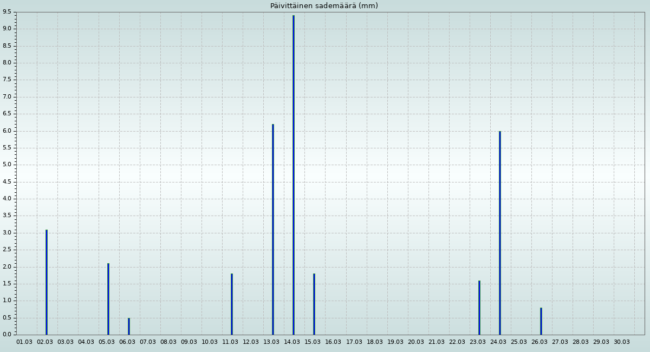This screenshot has height=352, width=650.
Task: Click the 9.5 value on y-axis
Action: point(7,12)
